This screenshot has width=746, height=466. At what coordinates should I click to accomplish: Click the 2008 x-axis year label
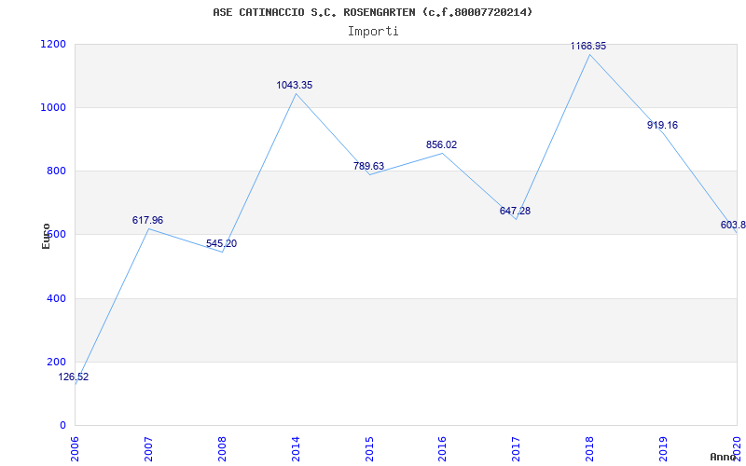(222, 448)
